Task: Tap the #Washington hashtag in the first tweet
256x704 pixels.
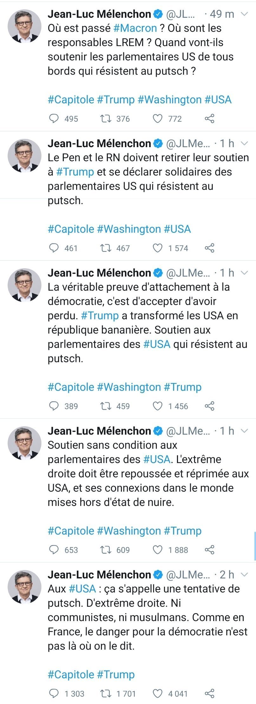Action: 169,99
